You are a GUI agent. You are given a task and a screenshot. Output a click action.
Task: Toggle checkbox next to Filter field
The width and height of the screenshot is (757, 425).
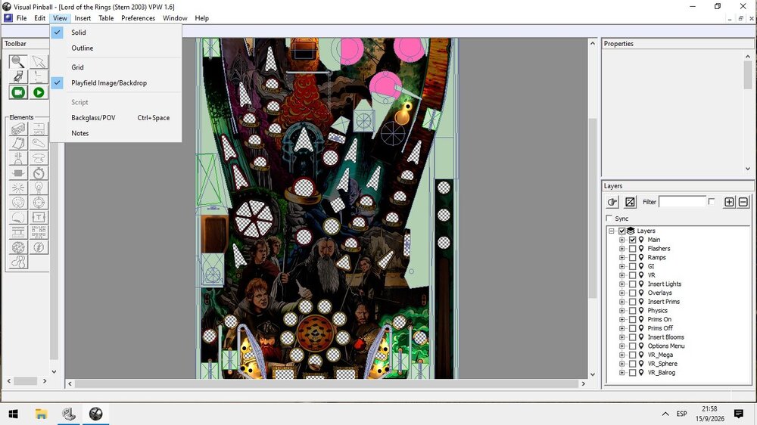711,202
